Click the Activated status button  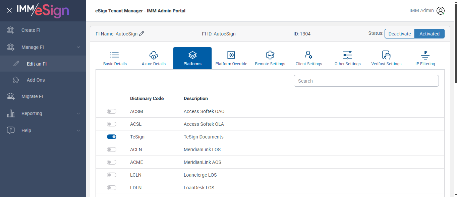[430, 34]
